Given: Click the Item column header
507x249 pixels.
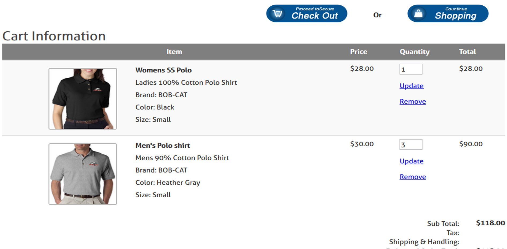Looking at the screenshot, I should [174, 51].
